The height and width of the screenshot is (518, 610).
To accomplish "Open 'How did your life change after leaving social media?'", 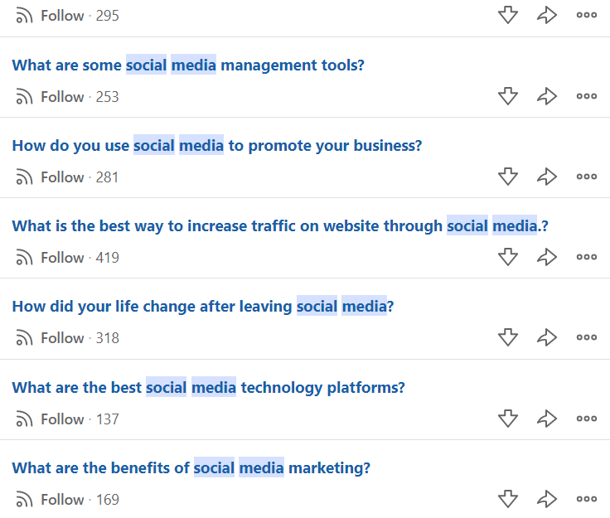I will pyautogui.click(x=203, y=307).
